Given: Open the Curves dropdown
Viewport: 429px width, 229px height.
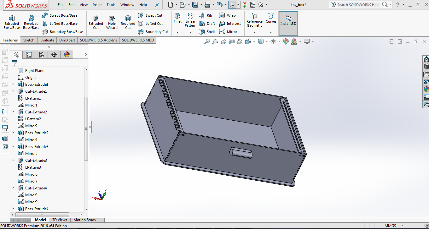Looking at the screenshot, I should 271,32.
